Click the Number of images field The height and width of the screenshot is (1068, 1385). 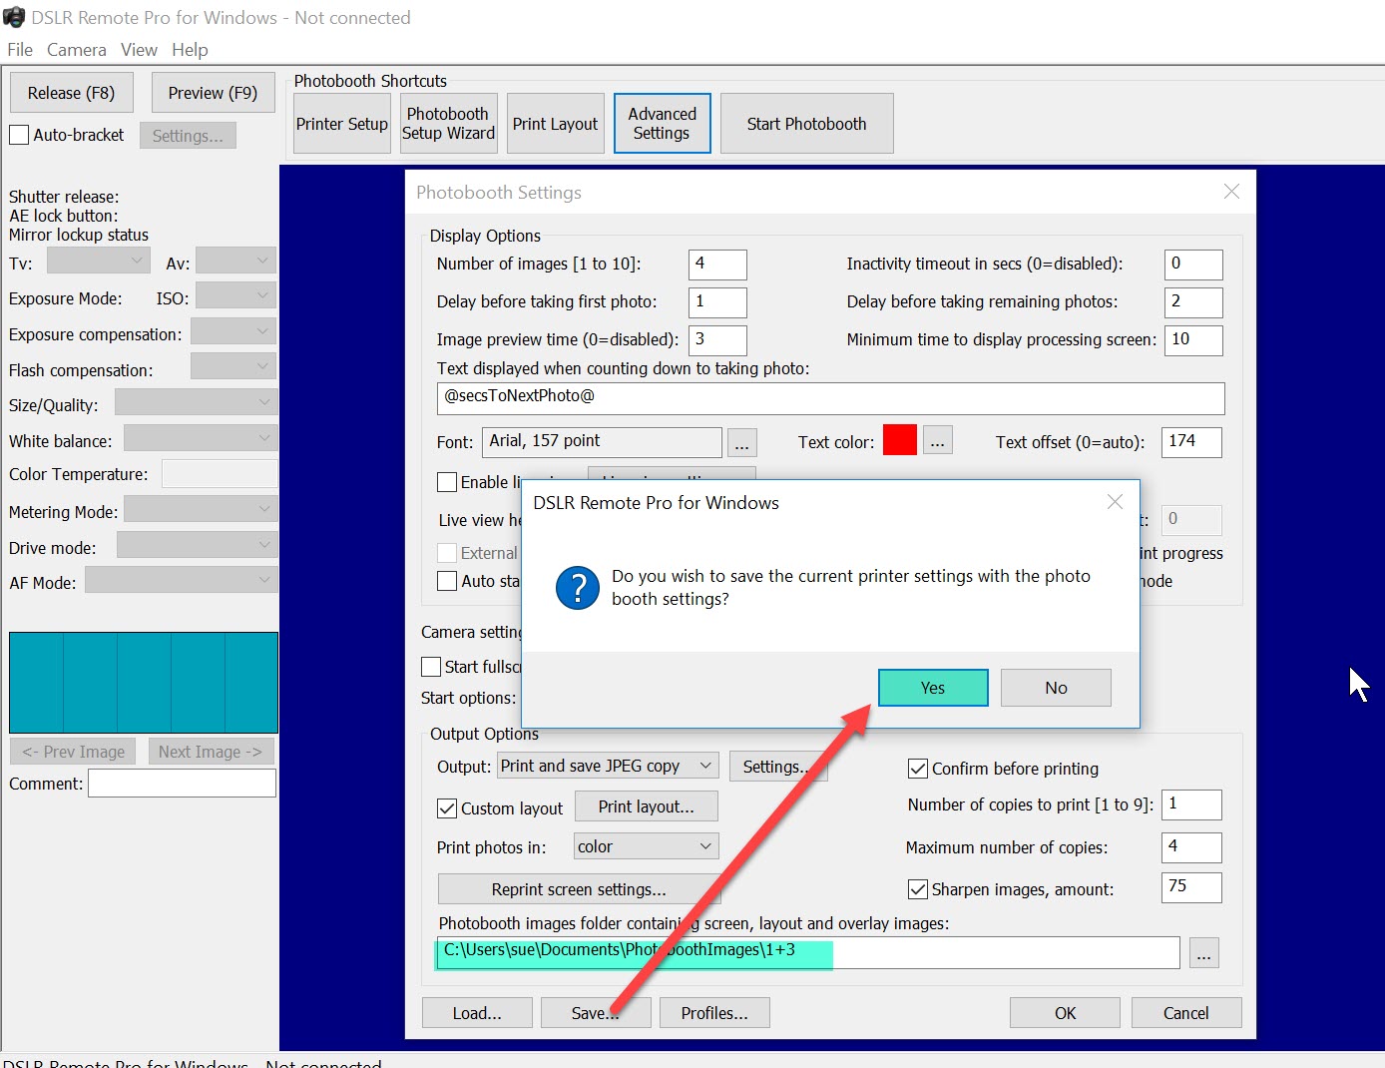pos(717,265)
